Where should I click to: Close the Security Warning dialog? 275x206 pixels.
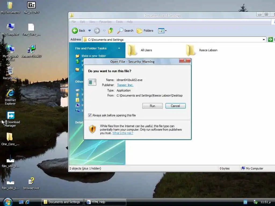[185, 60]
